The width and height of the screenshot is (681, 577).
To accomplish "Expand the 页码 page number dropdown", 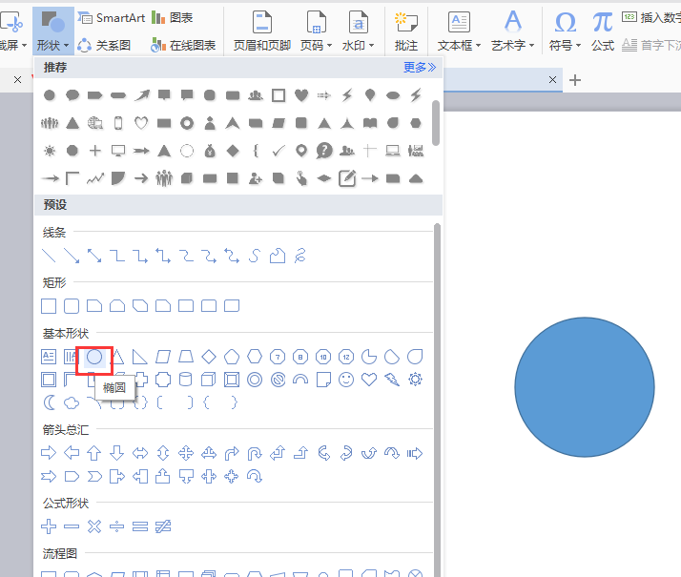I will click(316, 45).
